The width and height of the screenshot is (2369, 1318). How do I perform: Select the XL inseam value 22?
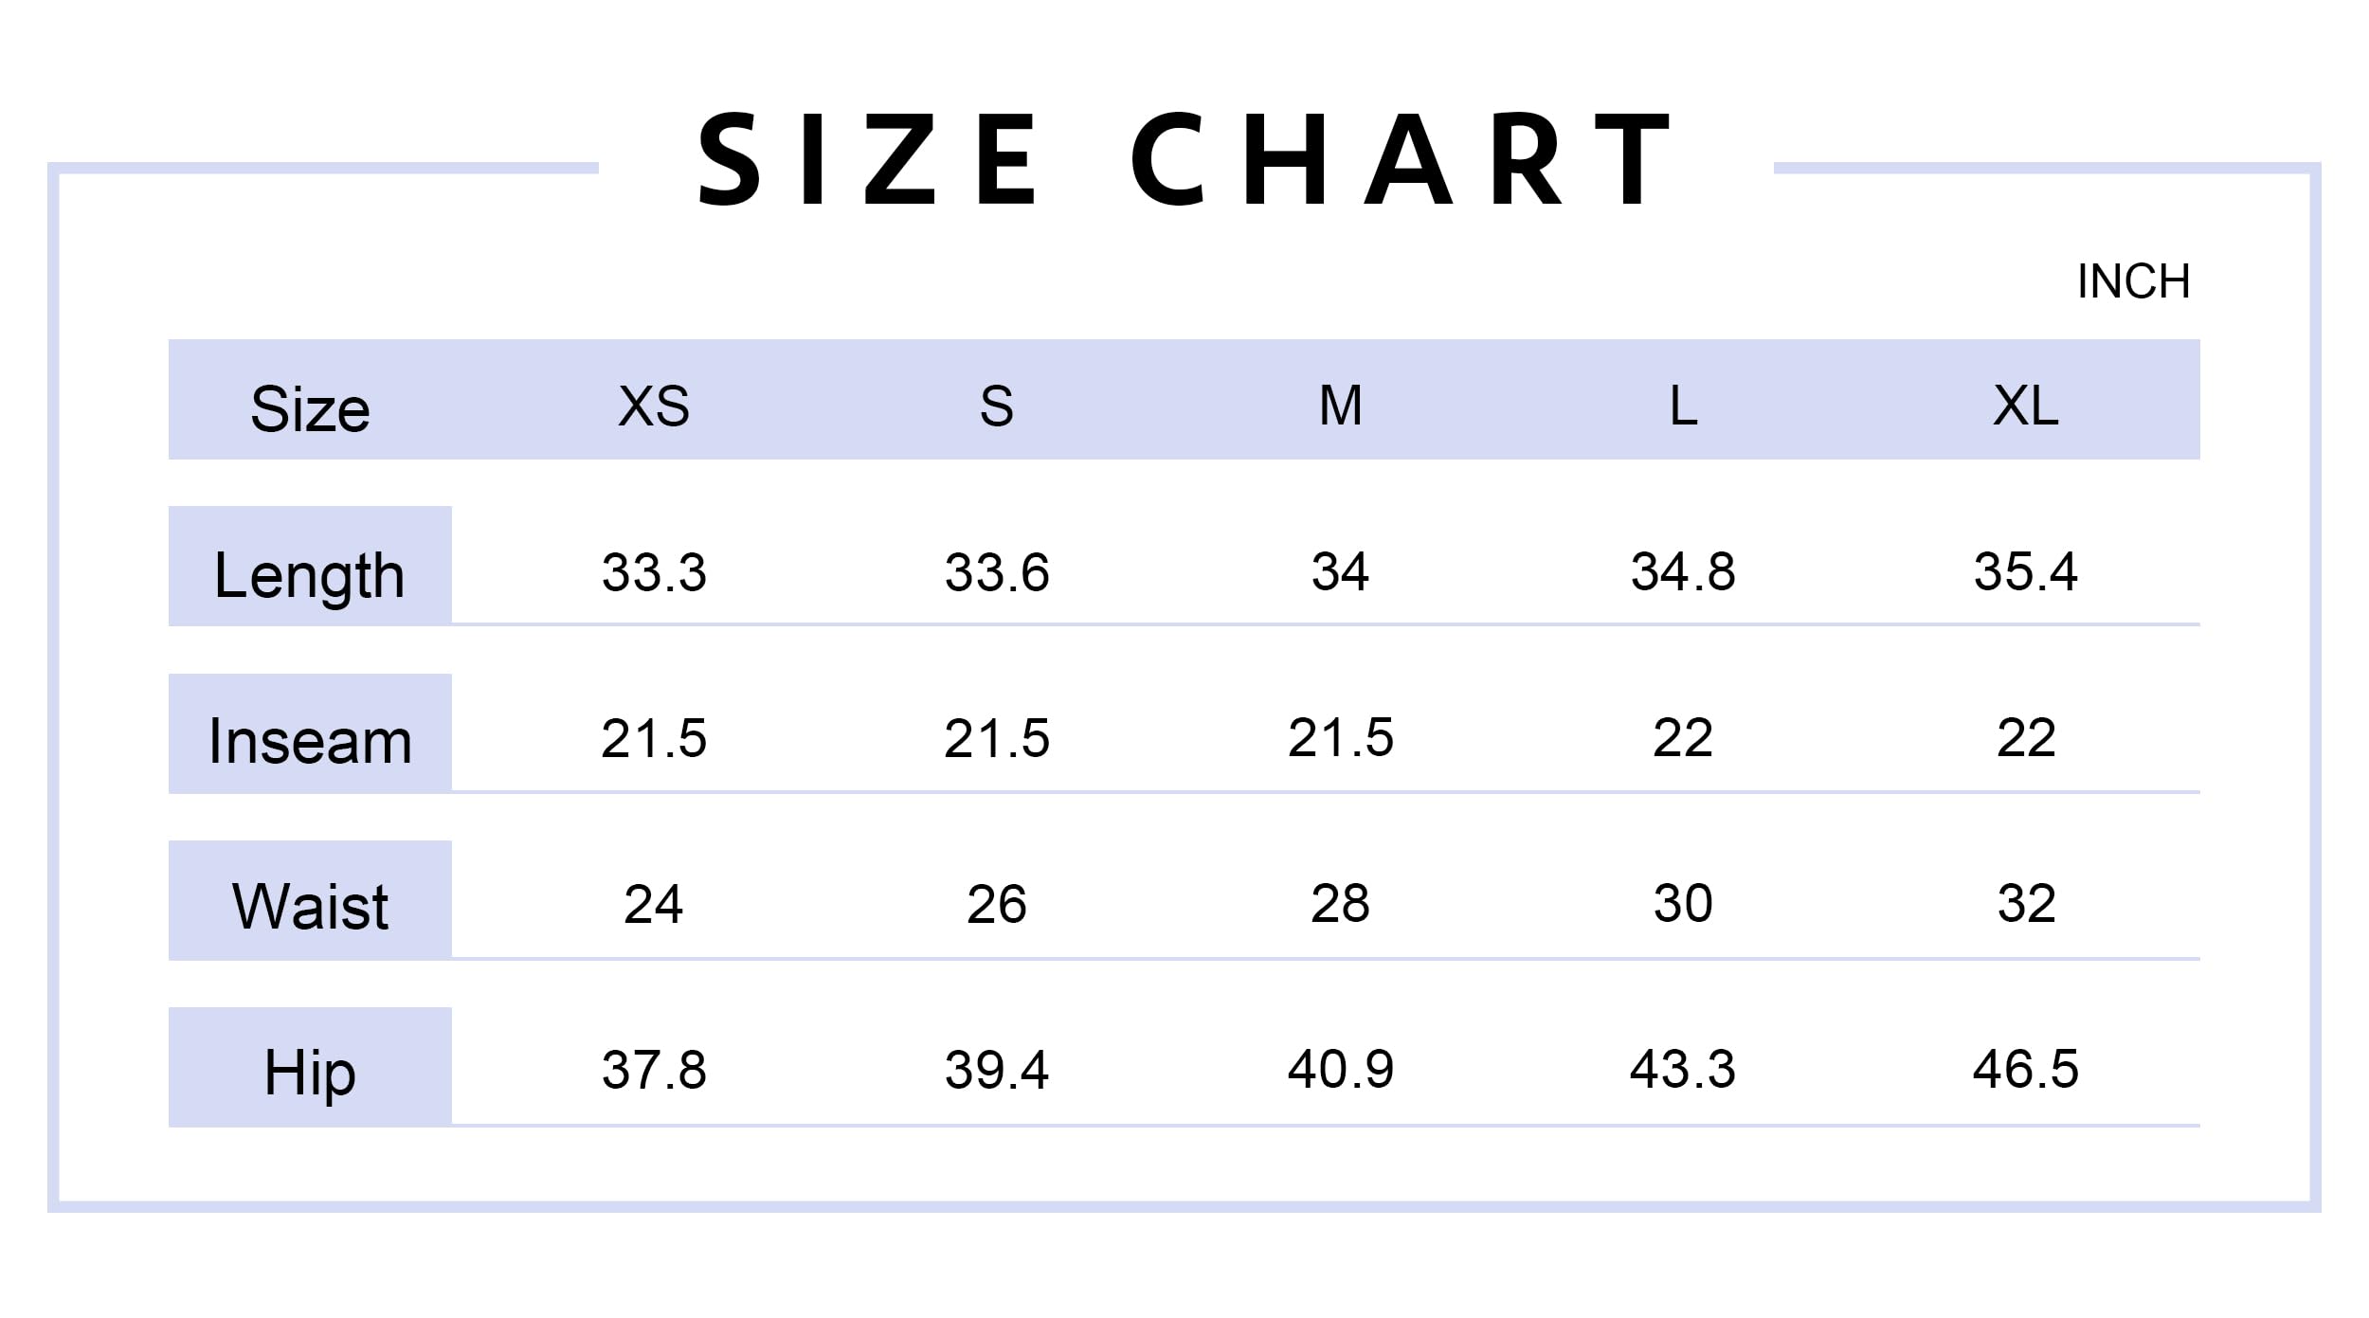[x=2026, y=737]
